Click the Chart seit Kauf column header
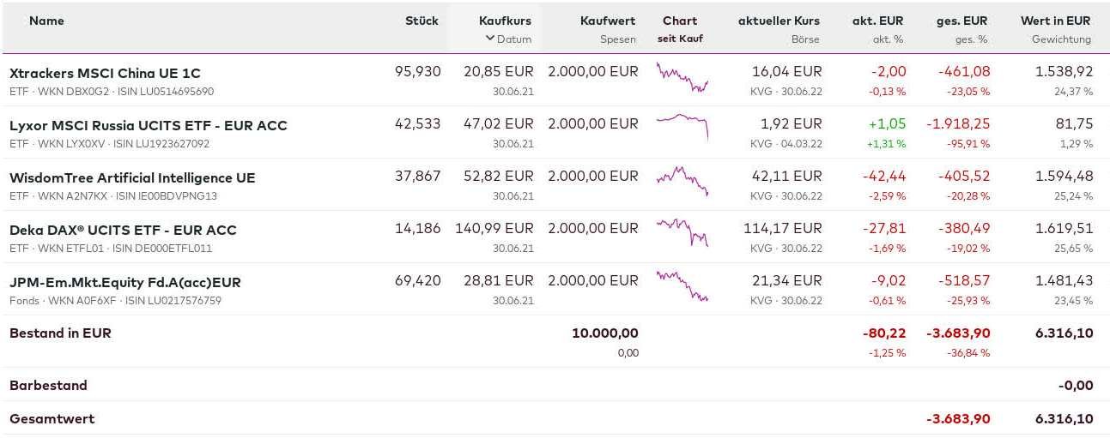Viewport: 1110px width, 438px height. (680, 21)
